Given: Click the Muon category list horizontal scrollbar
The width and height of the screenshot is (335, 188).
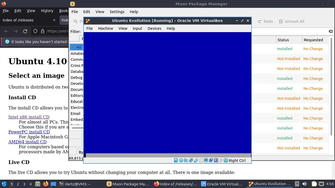Looking at the screenshot, I should (x=77, y=128).
